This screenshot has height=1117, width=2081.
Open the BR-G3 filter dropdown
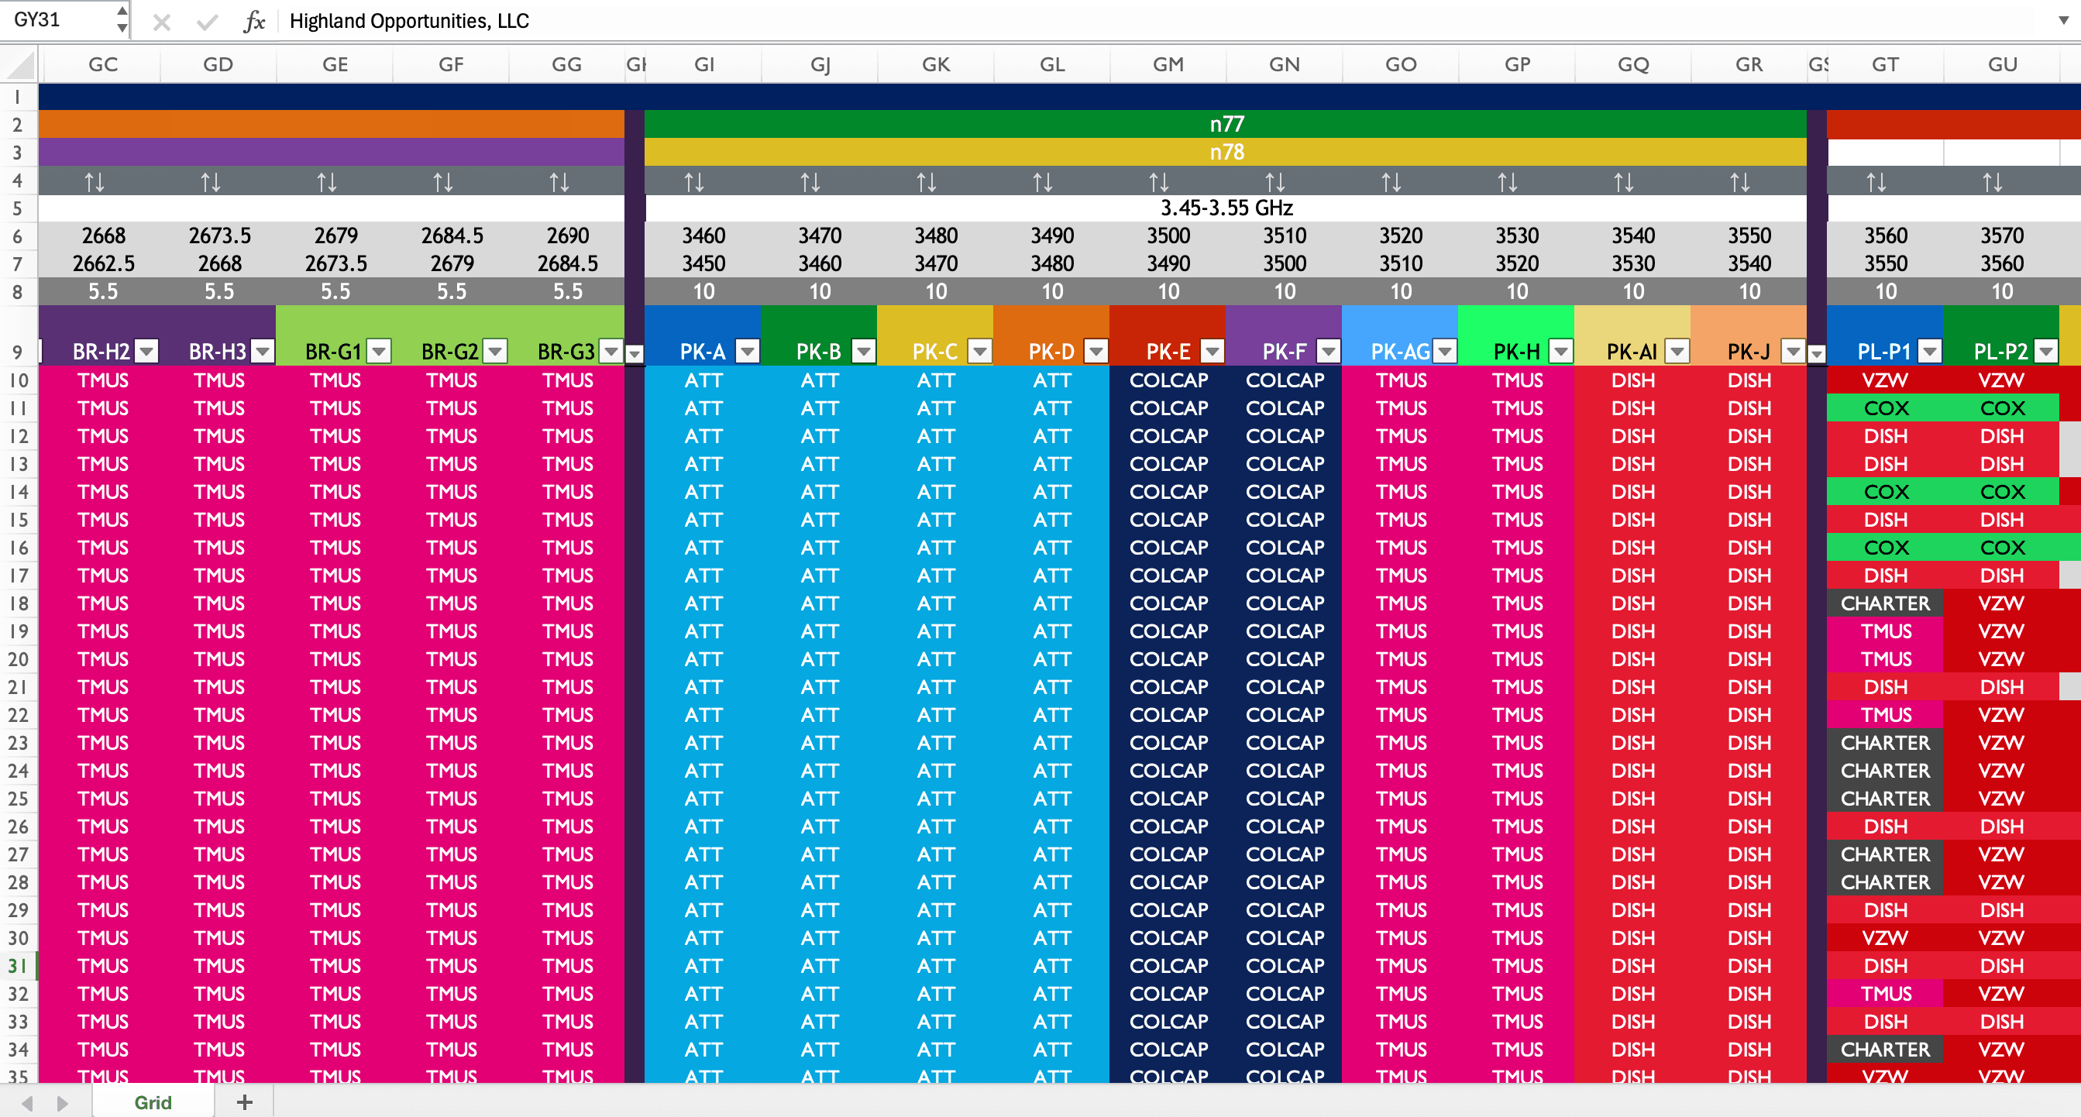611,352
